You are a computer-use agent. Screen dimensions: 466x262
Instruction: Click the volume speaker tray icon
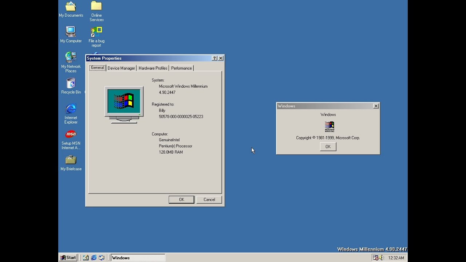(x=382, y=258)
